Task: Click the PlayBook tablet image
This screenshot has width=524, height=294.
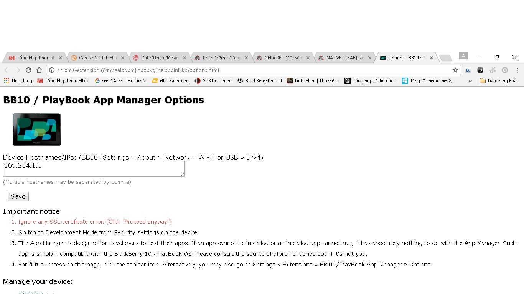Action: point(37,129)
